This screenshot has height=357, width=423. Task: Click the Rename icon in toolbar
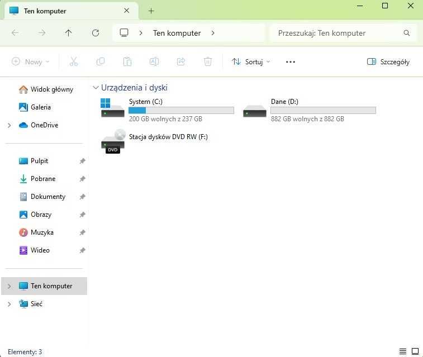(x=154, y=62)
